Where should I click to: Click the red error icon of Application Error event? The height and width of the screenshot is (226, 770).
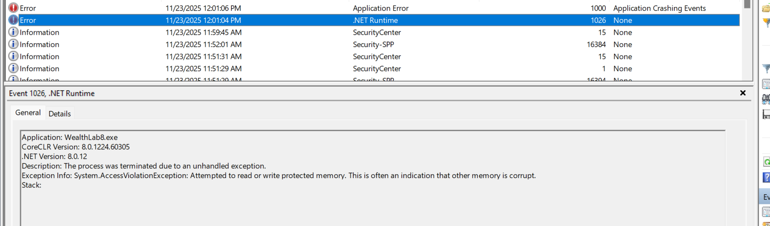point(13,8)
